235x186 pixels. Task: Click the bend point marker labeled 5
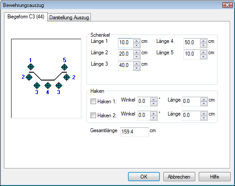click(65, 67)
